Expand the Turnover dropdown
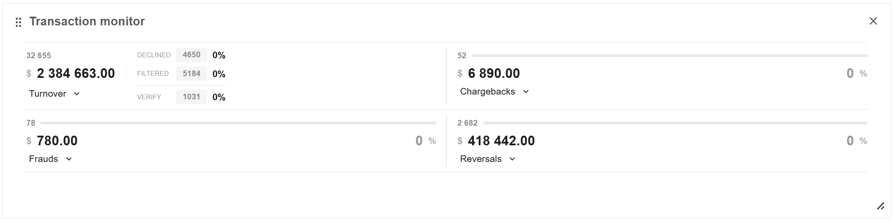Viewport: 894px width, 221px height. [77, 94]
